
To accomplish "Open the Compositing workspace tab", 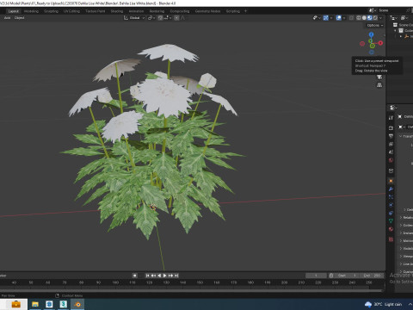I will 180,11.
